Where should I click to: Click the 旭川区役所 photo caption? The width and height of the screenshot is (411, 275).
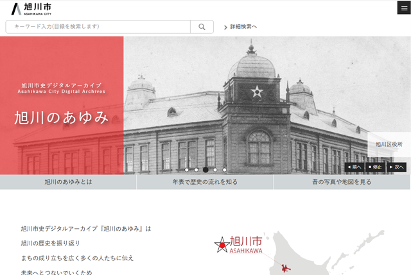point(389,145)
